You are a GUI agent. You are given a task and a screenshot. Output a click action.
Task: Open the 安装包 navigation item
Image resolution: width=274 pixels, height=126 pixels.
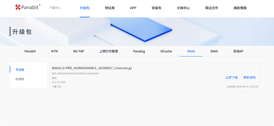coord(156,8)
